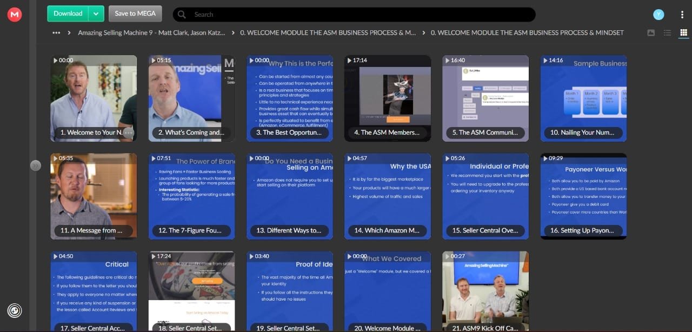692x332 pixels.
Task: Select the grid thumbnail view
Action: (x=684, y=33)
